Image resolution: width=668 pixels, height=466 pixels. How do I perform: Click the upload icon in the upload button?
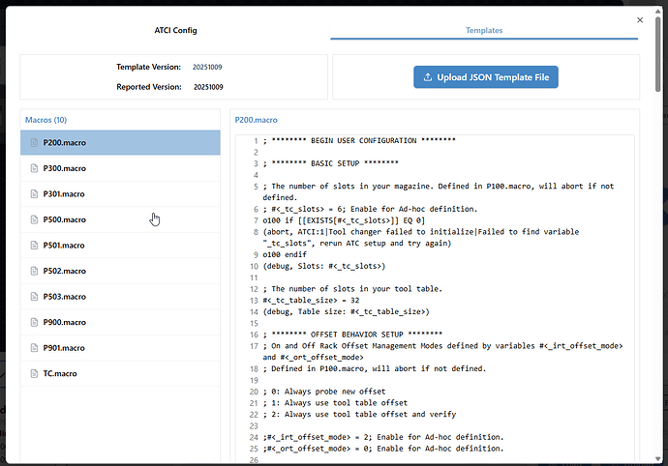[x=426, y=77]
